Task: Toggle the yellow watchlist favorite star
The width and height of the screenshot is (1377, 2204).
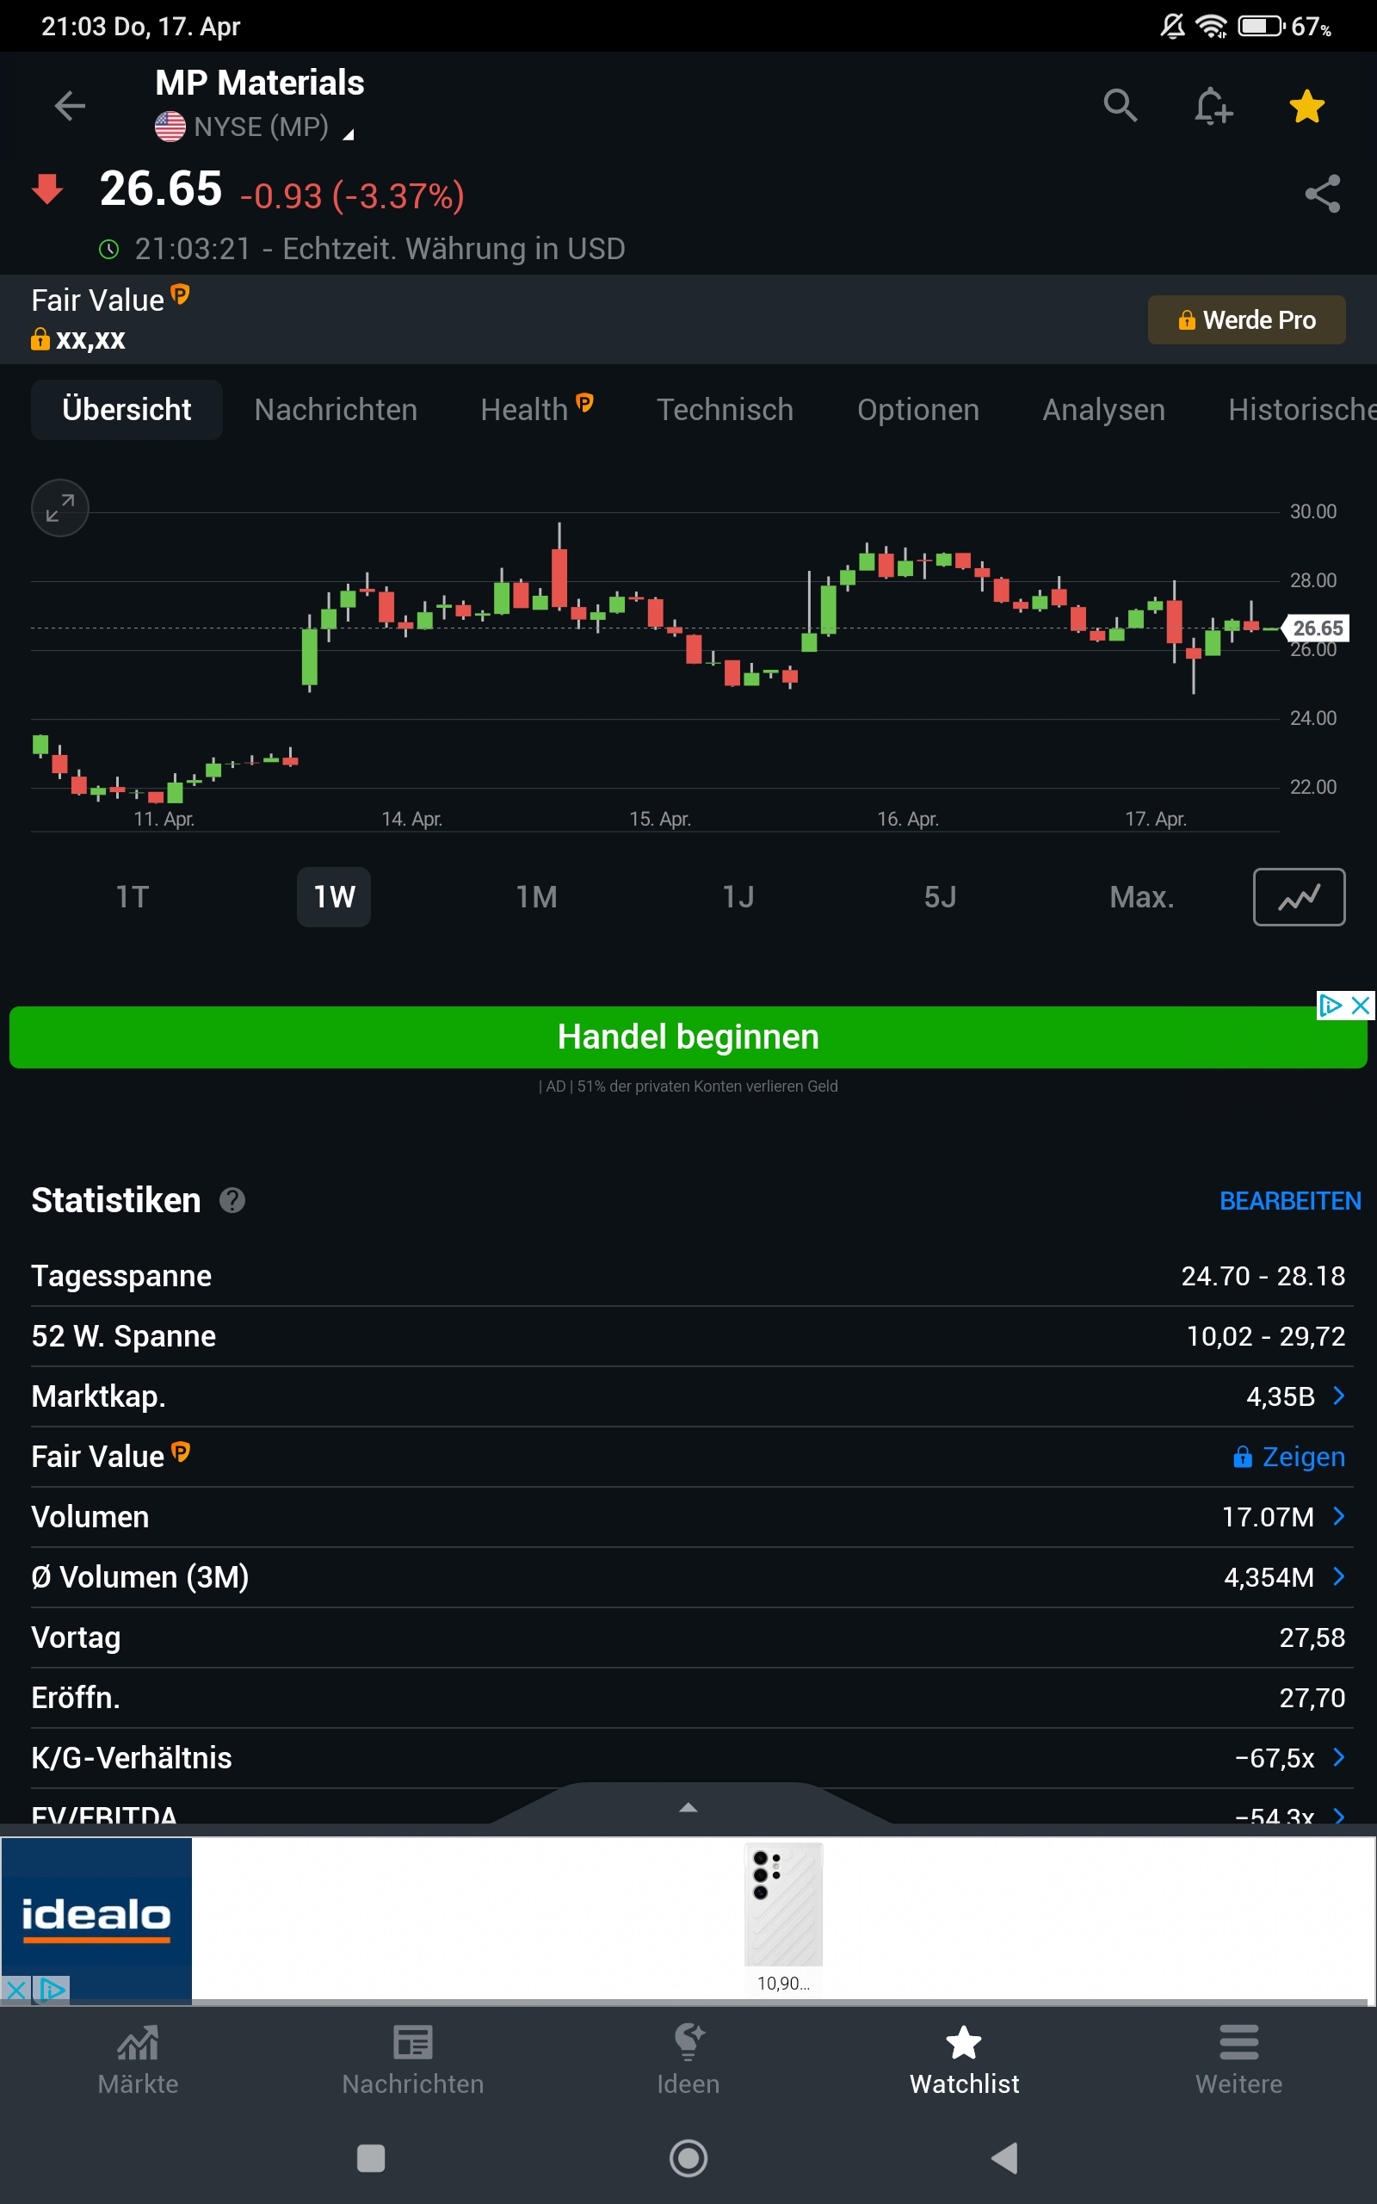Action: (1307, 107)
